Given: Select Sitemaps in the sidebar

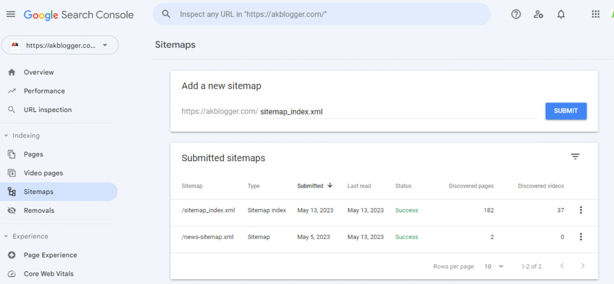Looking at the screenshot, I should pyautogui.click(x=59, y=192).
